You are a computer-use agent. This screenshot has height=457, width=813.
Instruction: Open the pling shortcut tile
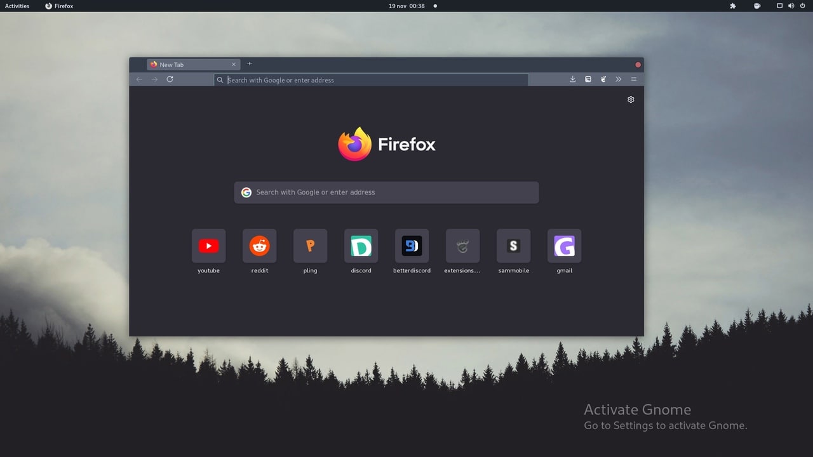(310, 246)
